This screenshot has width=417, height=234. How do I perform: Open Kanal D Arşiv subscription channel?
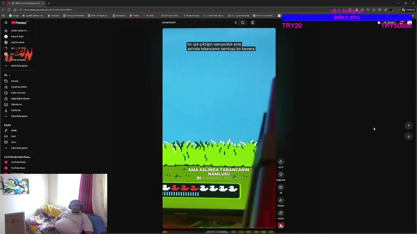(17, 36)
